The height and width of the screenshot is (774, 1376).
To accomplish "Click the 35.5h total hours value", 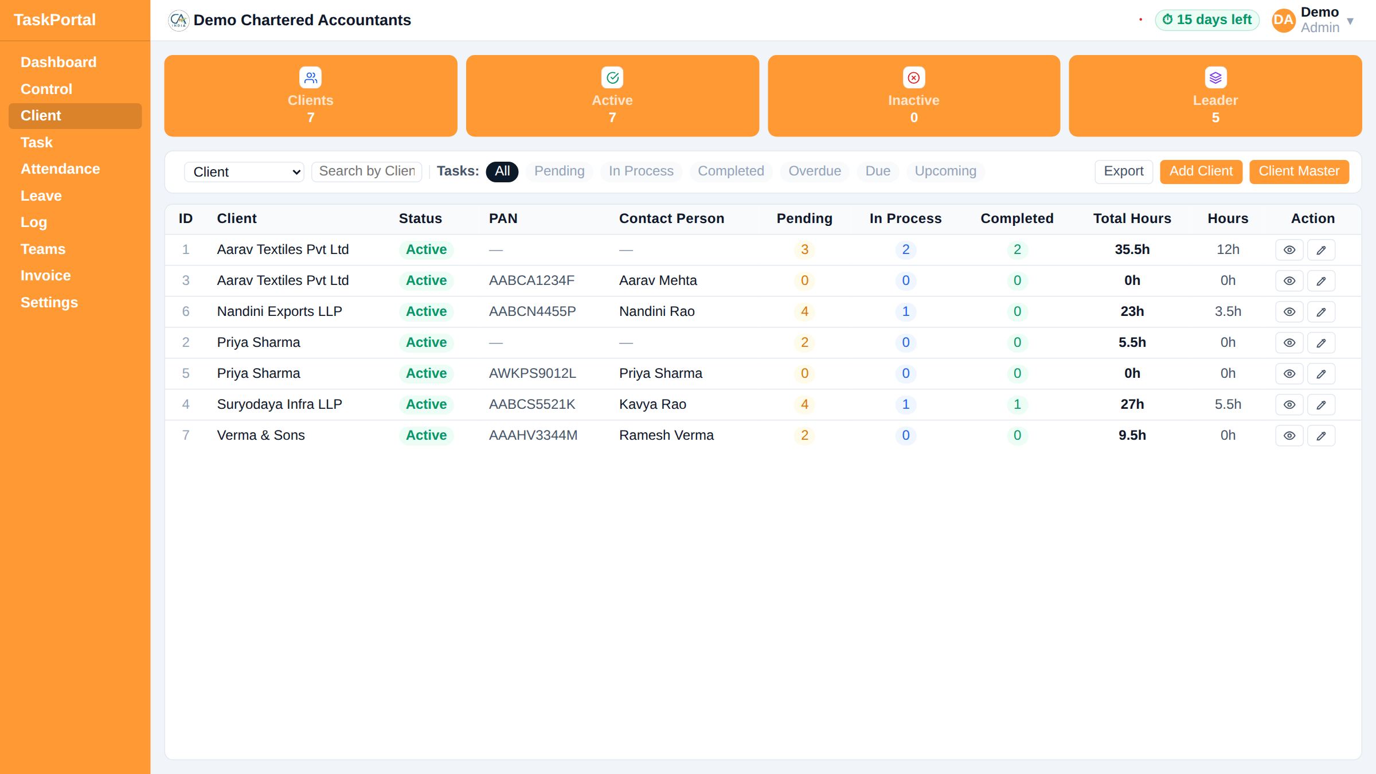I will pyautogui.click(x=1132, y=250).
